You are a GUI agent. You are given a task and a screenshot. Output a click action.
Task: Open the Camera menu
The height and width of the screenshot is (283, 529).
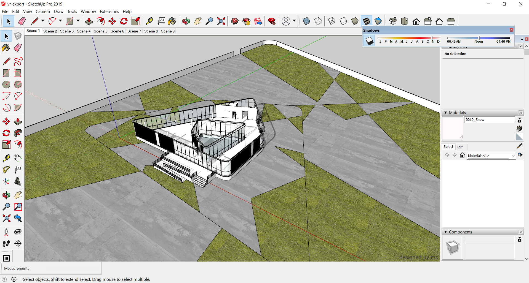coord(43,12)
